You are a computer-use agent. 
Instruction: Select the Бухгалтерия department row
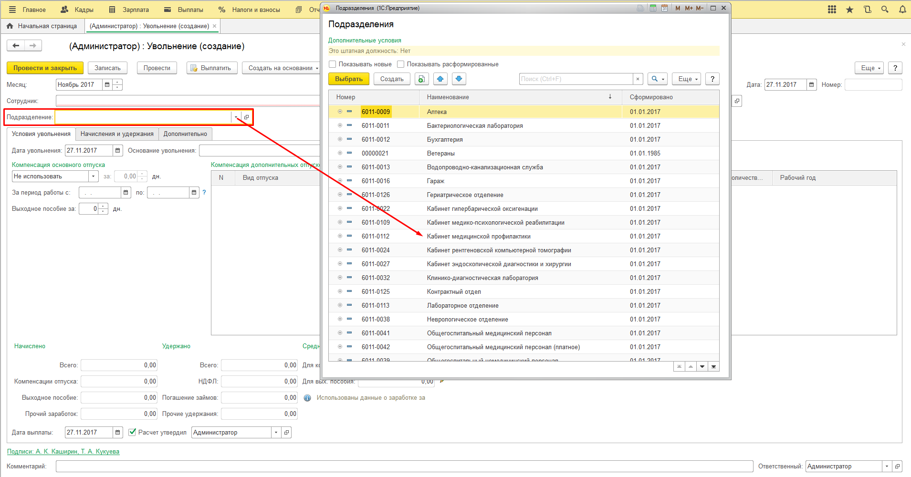(x=445, y=140)
